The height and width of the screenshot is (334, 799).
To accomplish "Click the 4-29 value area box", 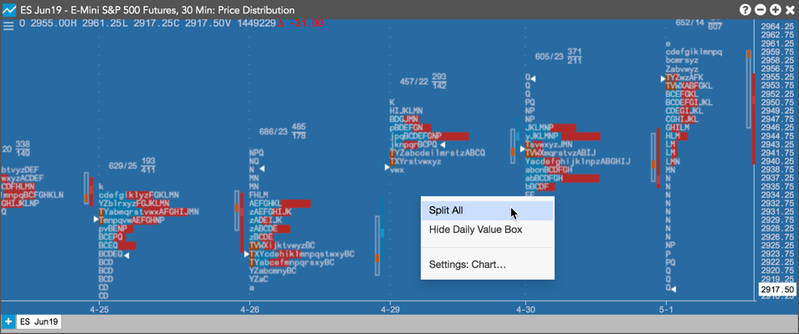I will pos(377,245).
